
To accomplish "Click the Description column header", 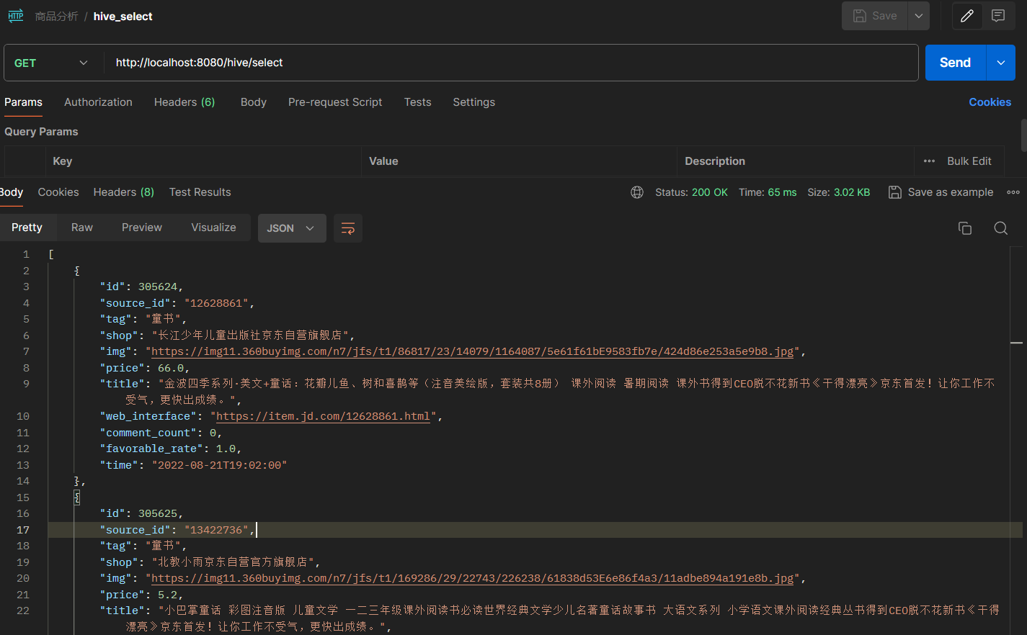I will tap(715, 161).
